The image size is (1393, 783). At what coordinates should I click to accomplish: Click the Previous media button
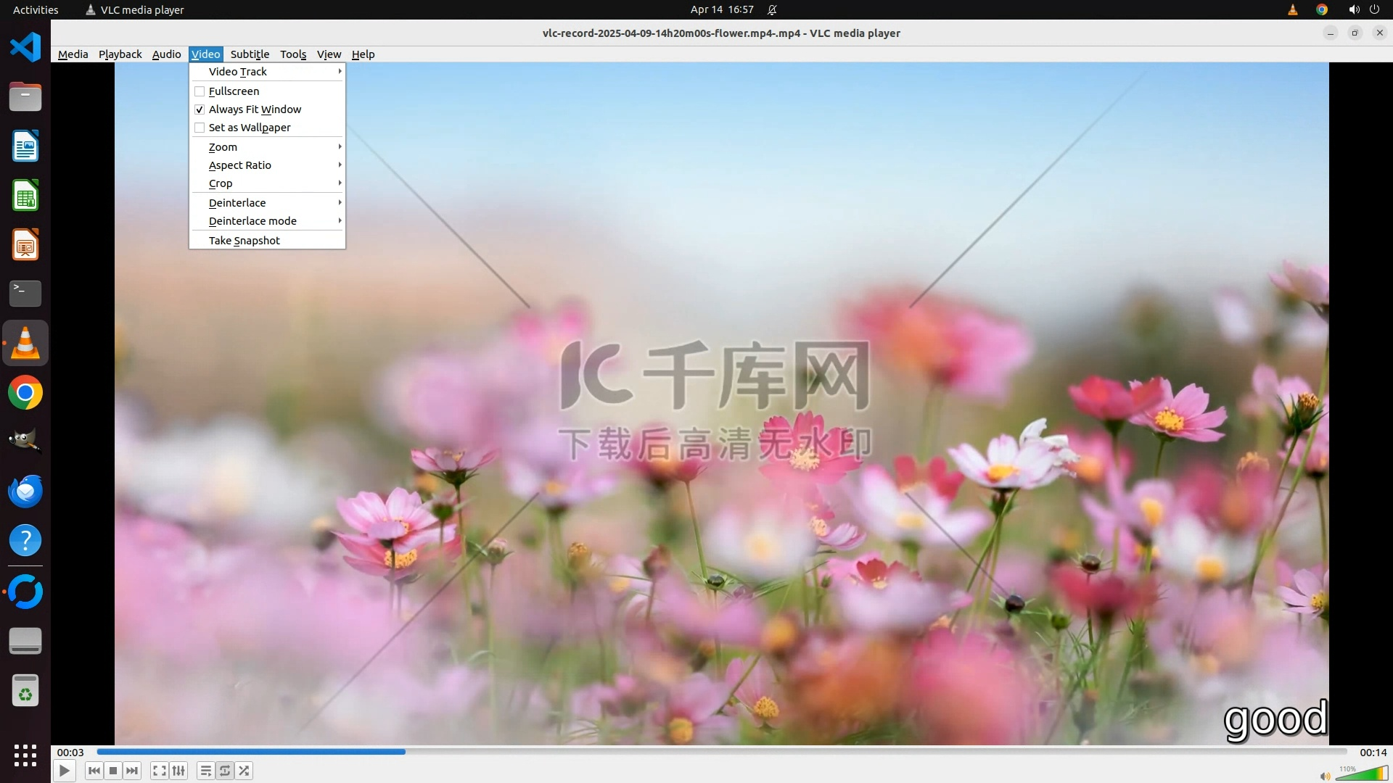[94, 771]
